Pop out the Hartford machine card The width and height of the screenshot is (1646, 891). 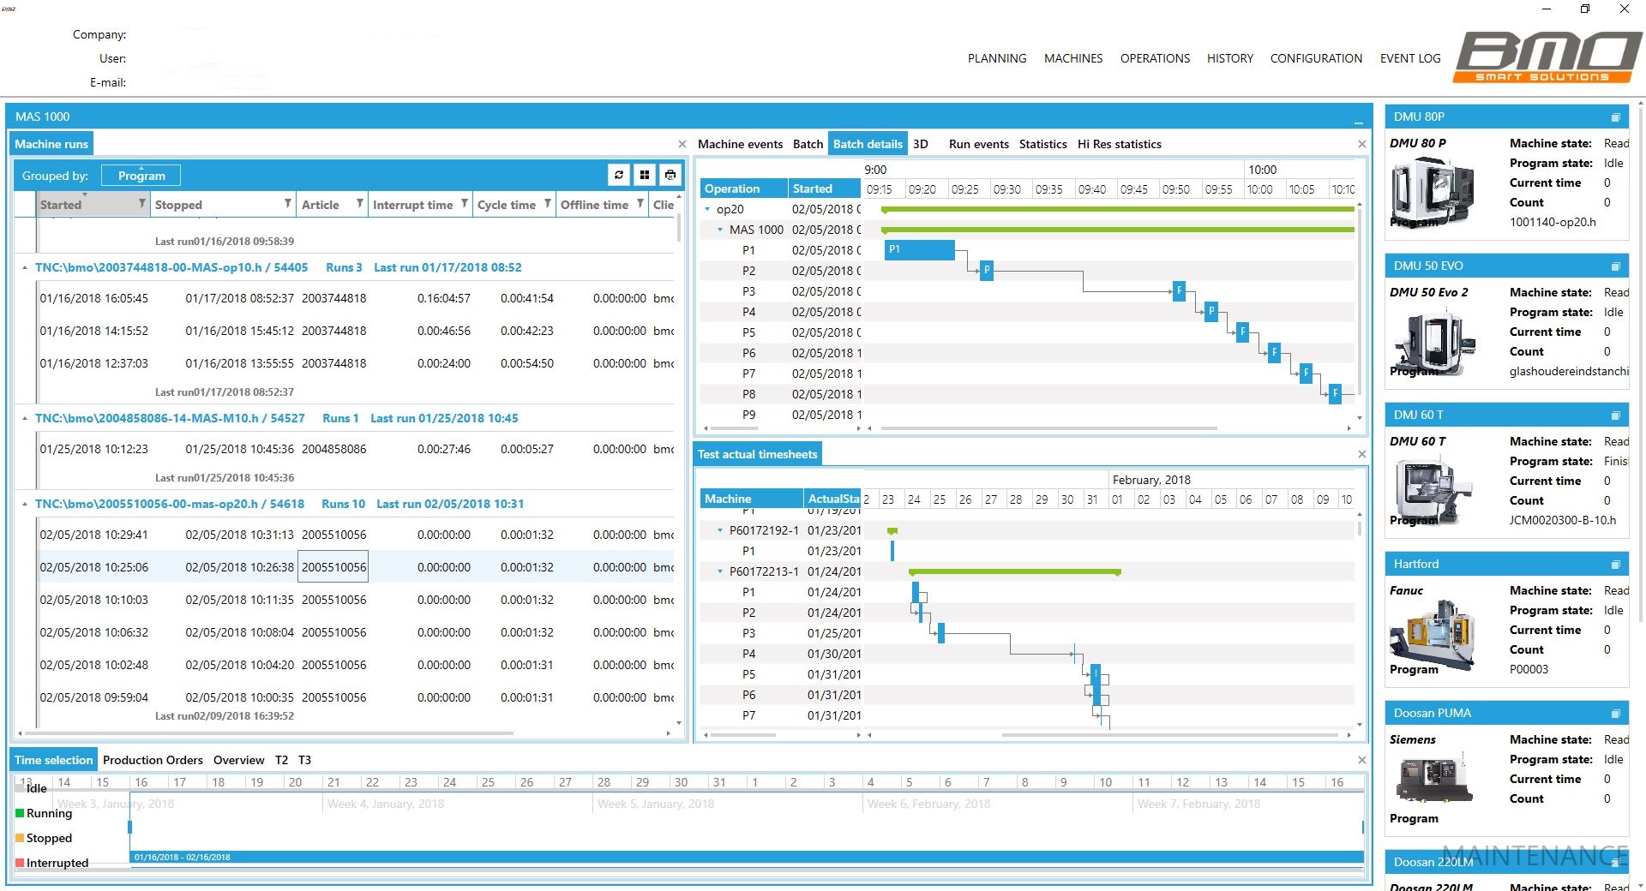1615,565
